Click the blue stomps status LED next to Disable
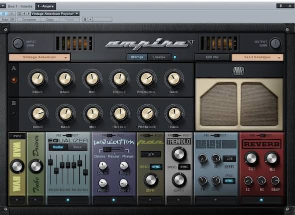The width and height of the screenshot is (295, 215). [x=175, y=57]
